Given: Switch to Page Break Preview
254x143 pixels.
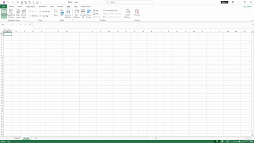Looking at the screenshot, I should [11, 14].
